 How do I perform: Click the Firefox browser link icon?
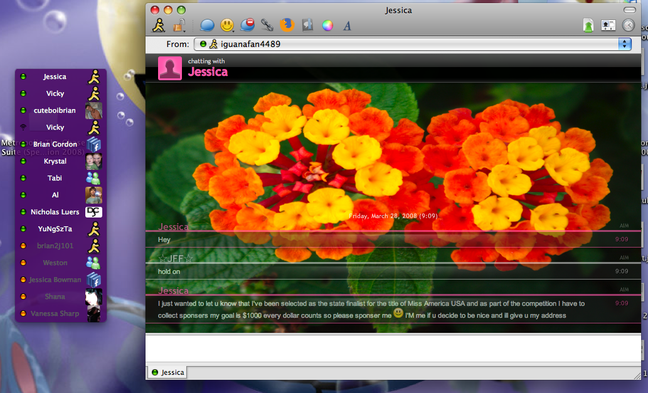(x=287, y=25)
